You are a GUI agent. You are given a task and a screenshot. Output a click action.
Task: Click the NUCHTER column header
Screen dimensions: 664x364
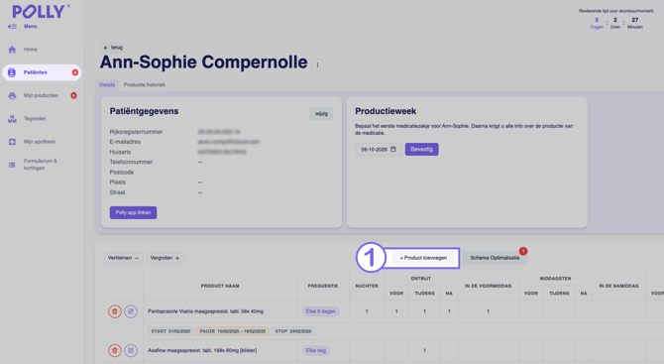click(x=367, y=286)
